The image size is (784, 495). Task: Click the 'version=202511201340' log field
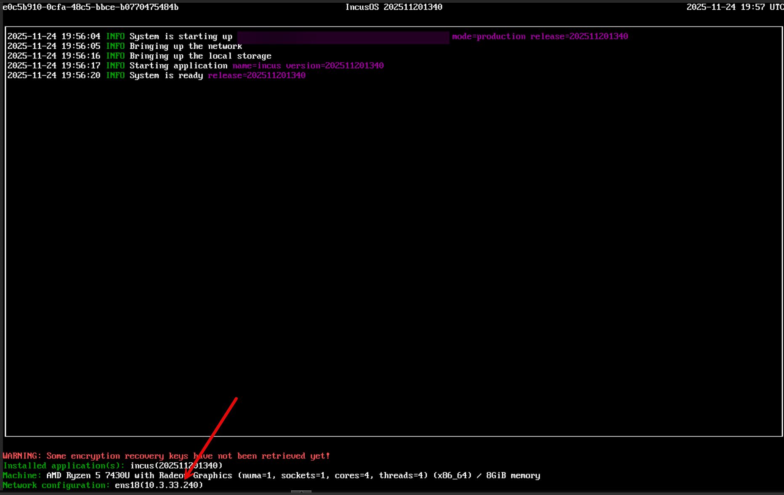[x=335, y=66]
